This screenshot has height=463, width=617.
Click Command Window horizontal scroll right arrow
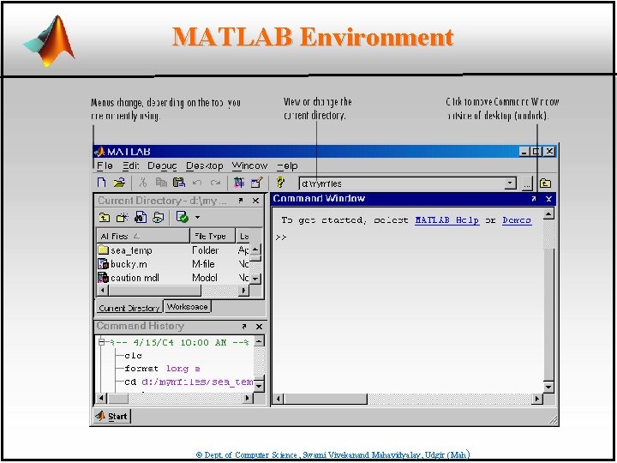(536, 399)
